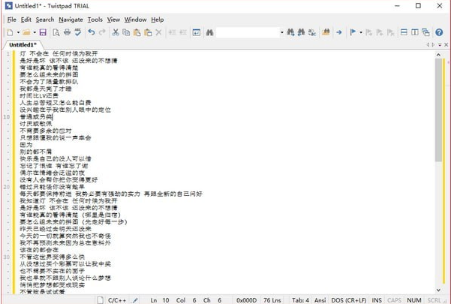451x304 pixels.
Task: Click the tab scroll left arrow
Action: (428, 44)
